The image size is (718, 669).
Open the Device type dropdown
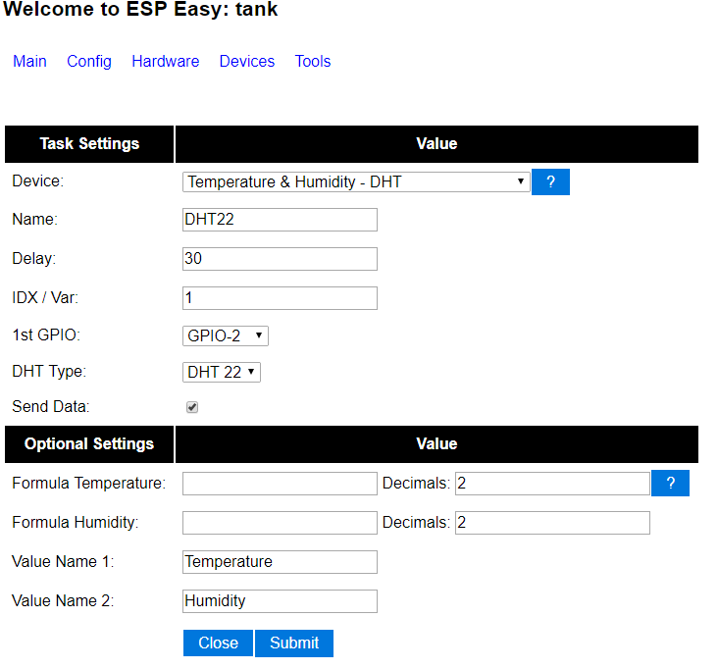click(x=356, y=181)
